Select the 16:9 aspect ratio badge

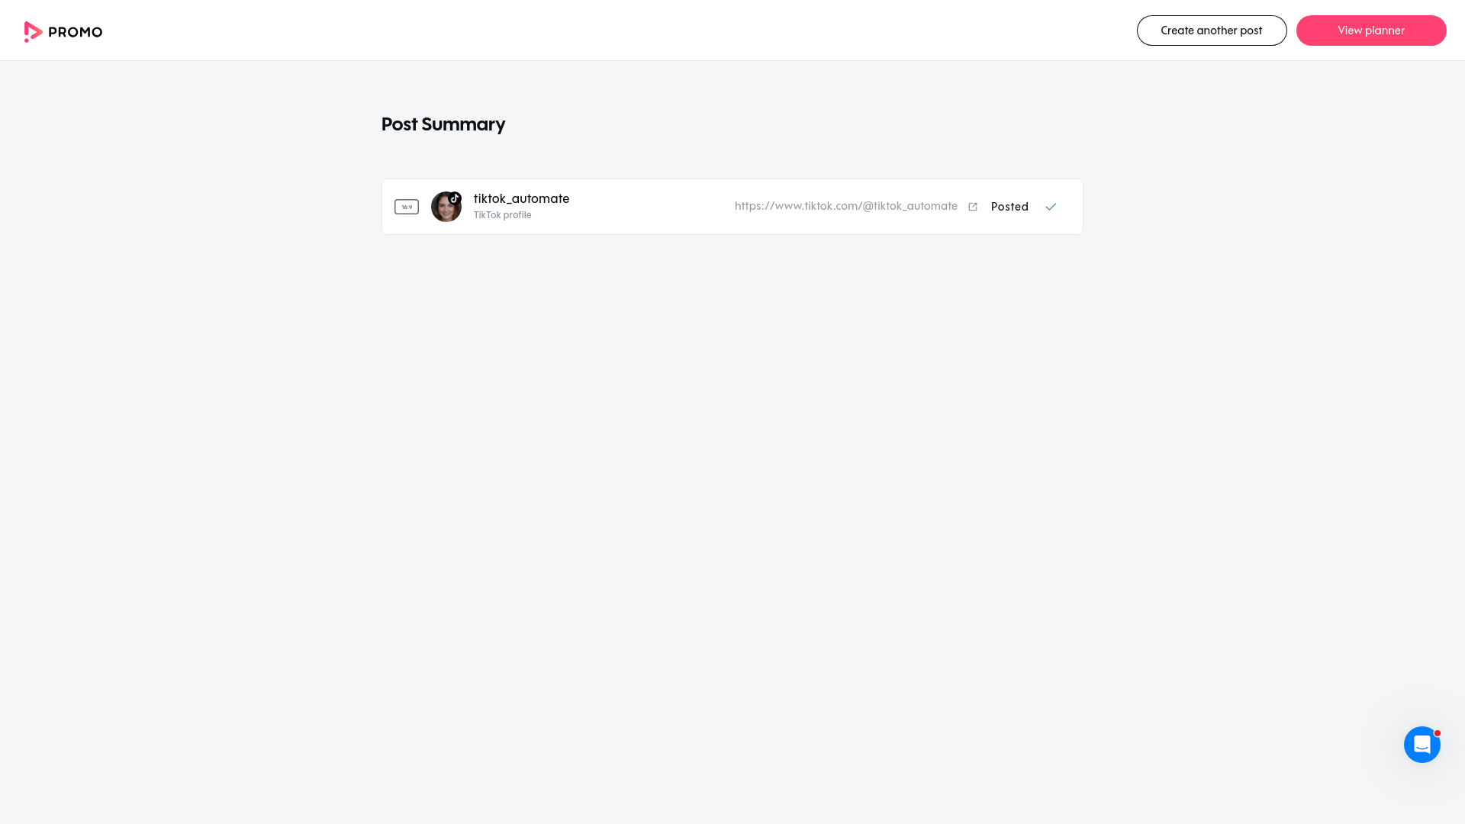407,207
